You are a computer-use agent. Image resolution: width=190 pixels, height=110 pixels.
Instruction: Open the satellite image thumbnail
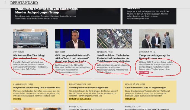pos(114,39)
